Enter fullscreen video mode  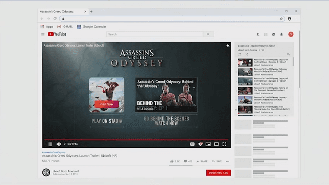tap(224, 144)
